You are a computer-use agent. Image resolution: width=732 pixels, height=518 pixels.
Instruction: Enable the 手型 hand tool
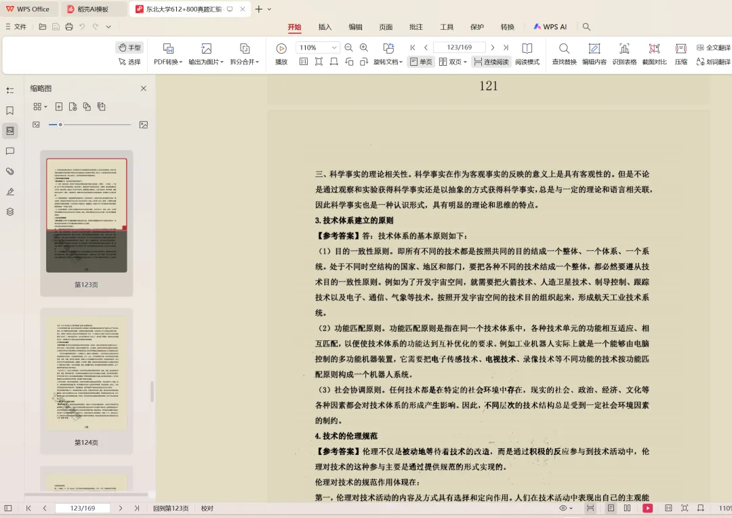click(129, 47)
